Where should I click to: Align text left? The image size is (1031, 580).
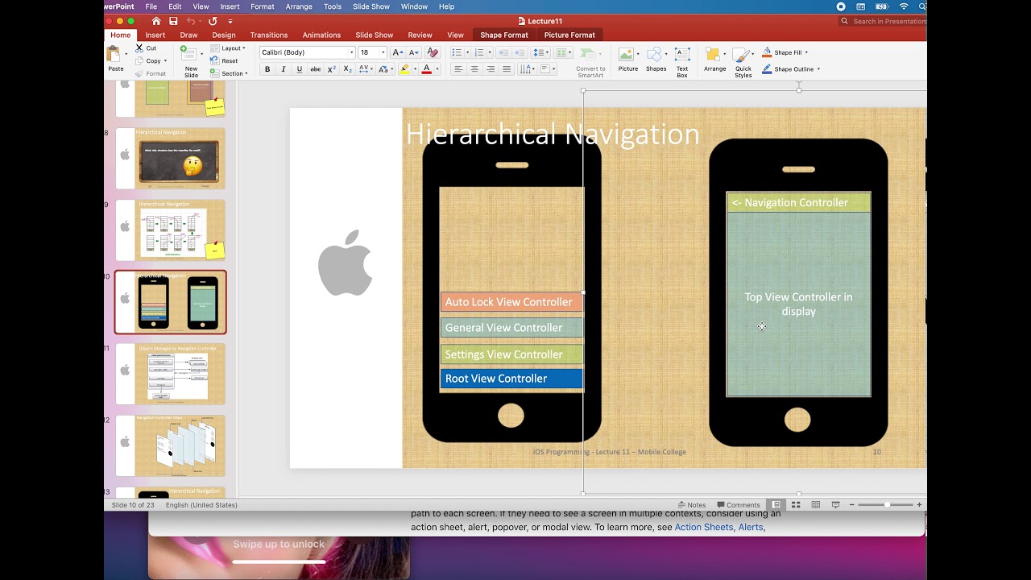point(458,69)
